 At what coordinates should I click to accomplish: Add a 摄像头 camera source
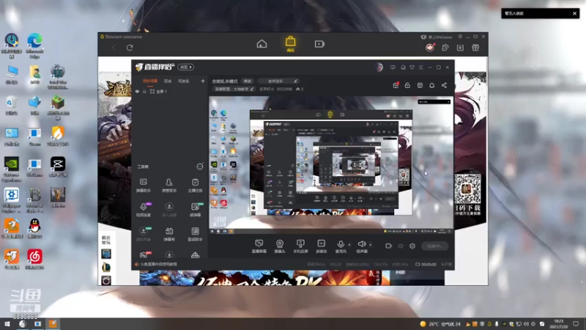pos(280,246)
